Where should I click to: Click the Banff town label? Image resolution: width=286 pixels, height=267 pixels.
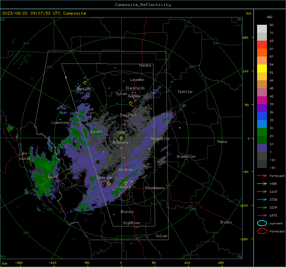pyautogui.click(x=52, y=177)
